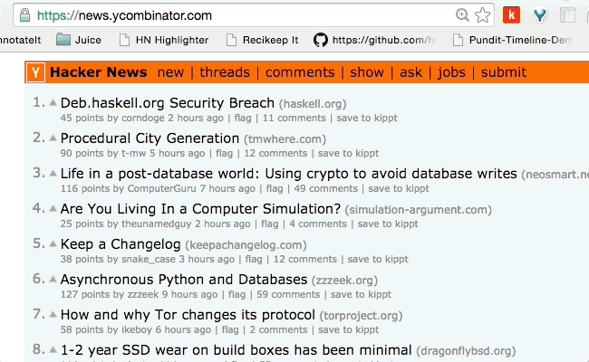Go to the threads section

coord(224,72)
